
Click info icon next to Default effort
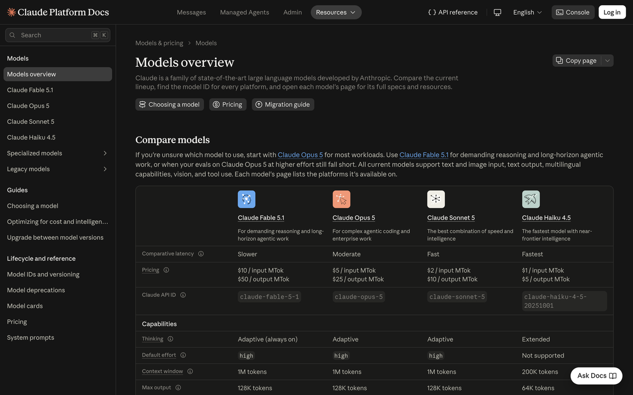(183, 355)
